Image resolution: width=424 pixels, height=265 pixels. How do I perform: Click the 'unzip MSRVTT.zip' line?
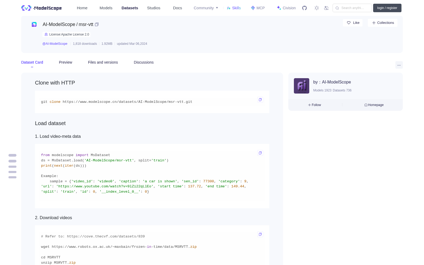pyautogui.click(x=58, y=263)
